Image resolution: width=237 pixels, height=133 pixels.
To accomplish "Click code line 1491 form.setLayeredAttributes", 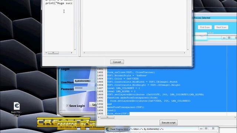I will click(150, 101).
